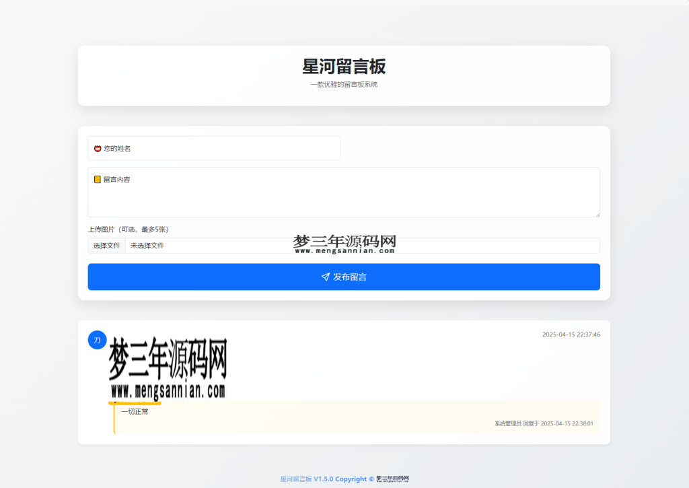Click inside the 您的姓名 name input
The image size is (689, 488).
[x=214, y=148]
